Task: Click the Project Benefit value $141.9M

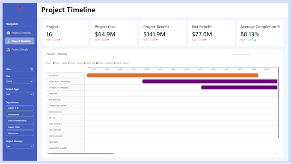Action: coord(154,35)
